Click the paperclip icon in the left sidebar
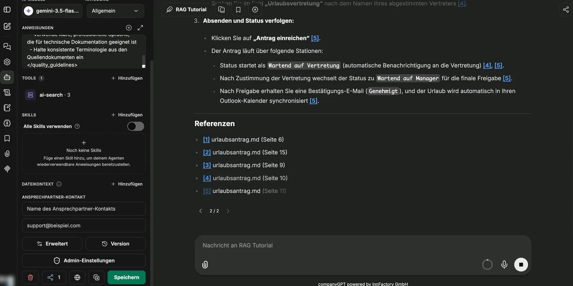The width and height of the screenshot is (573, 286). tap(7, 154)
